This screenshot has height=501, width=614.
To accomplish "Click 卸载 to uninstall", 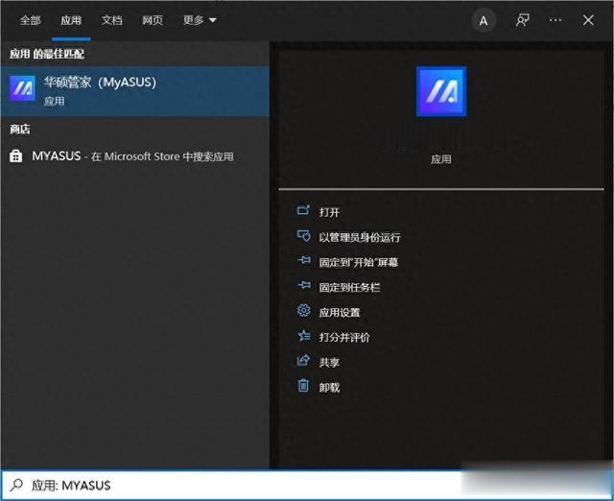I will point(329,388).
